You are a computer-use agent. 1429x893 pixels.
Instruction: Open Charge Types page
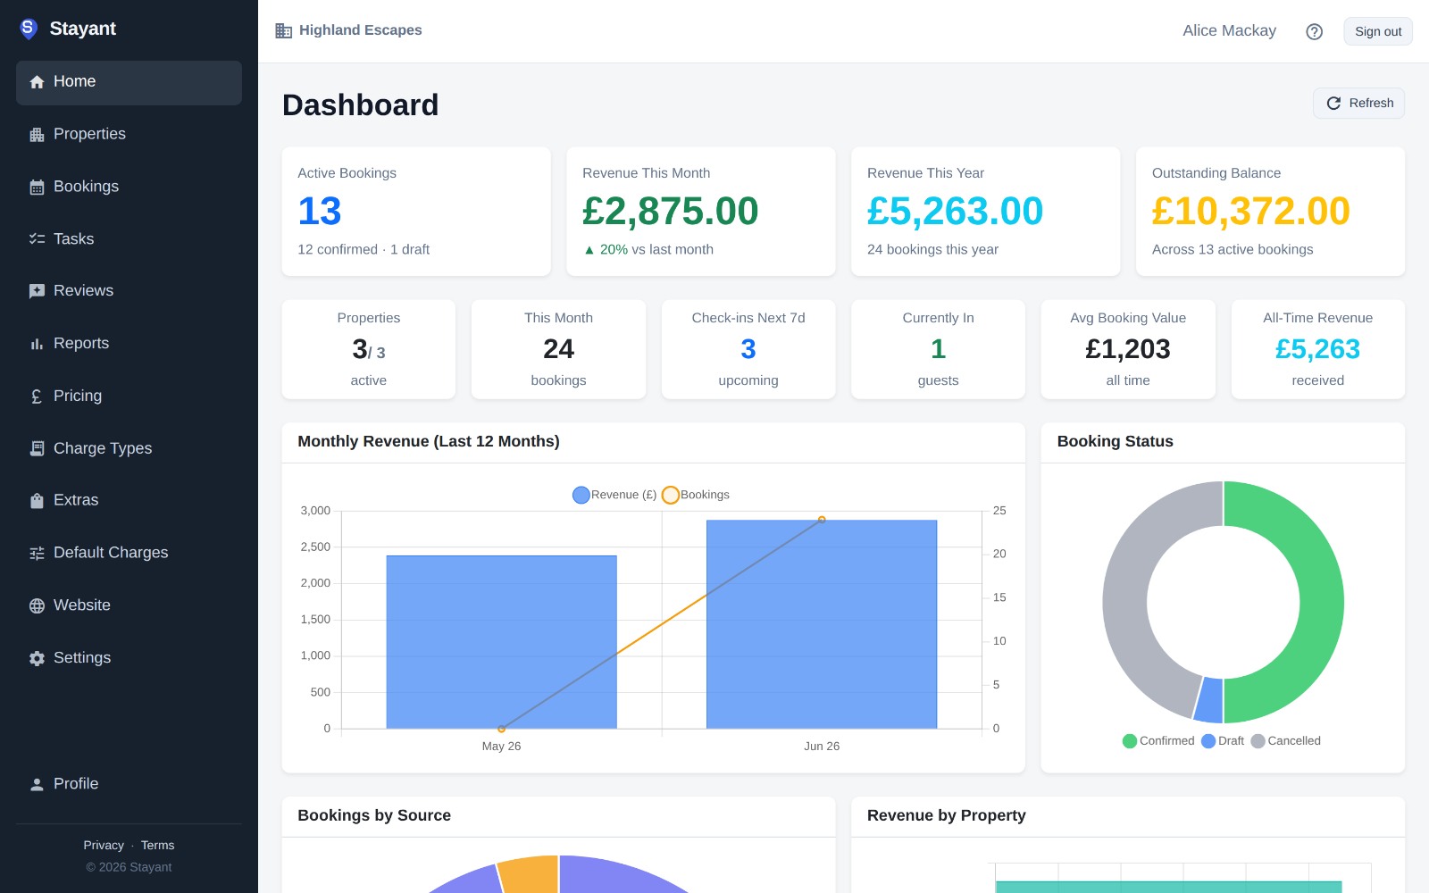[129, 448]
